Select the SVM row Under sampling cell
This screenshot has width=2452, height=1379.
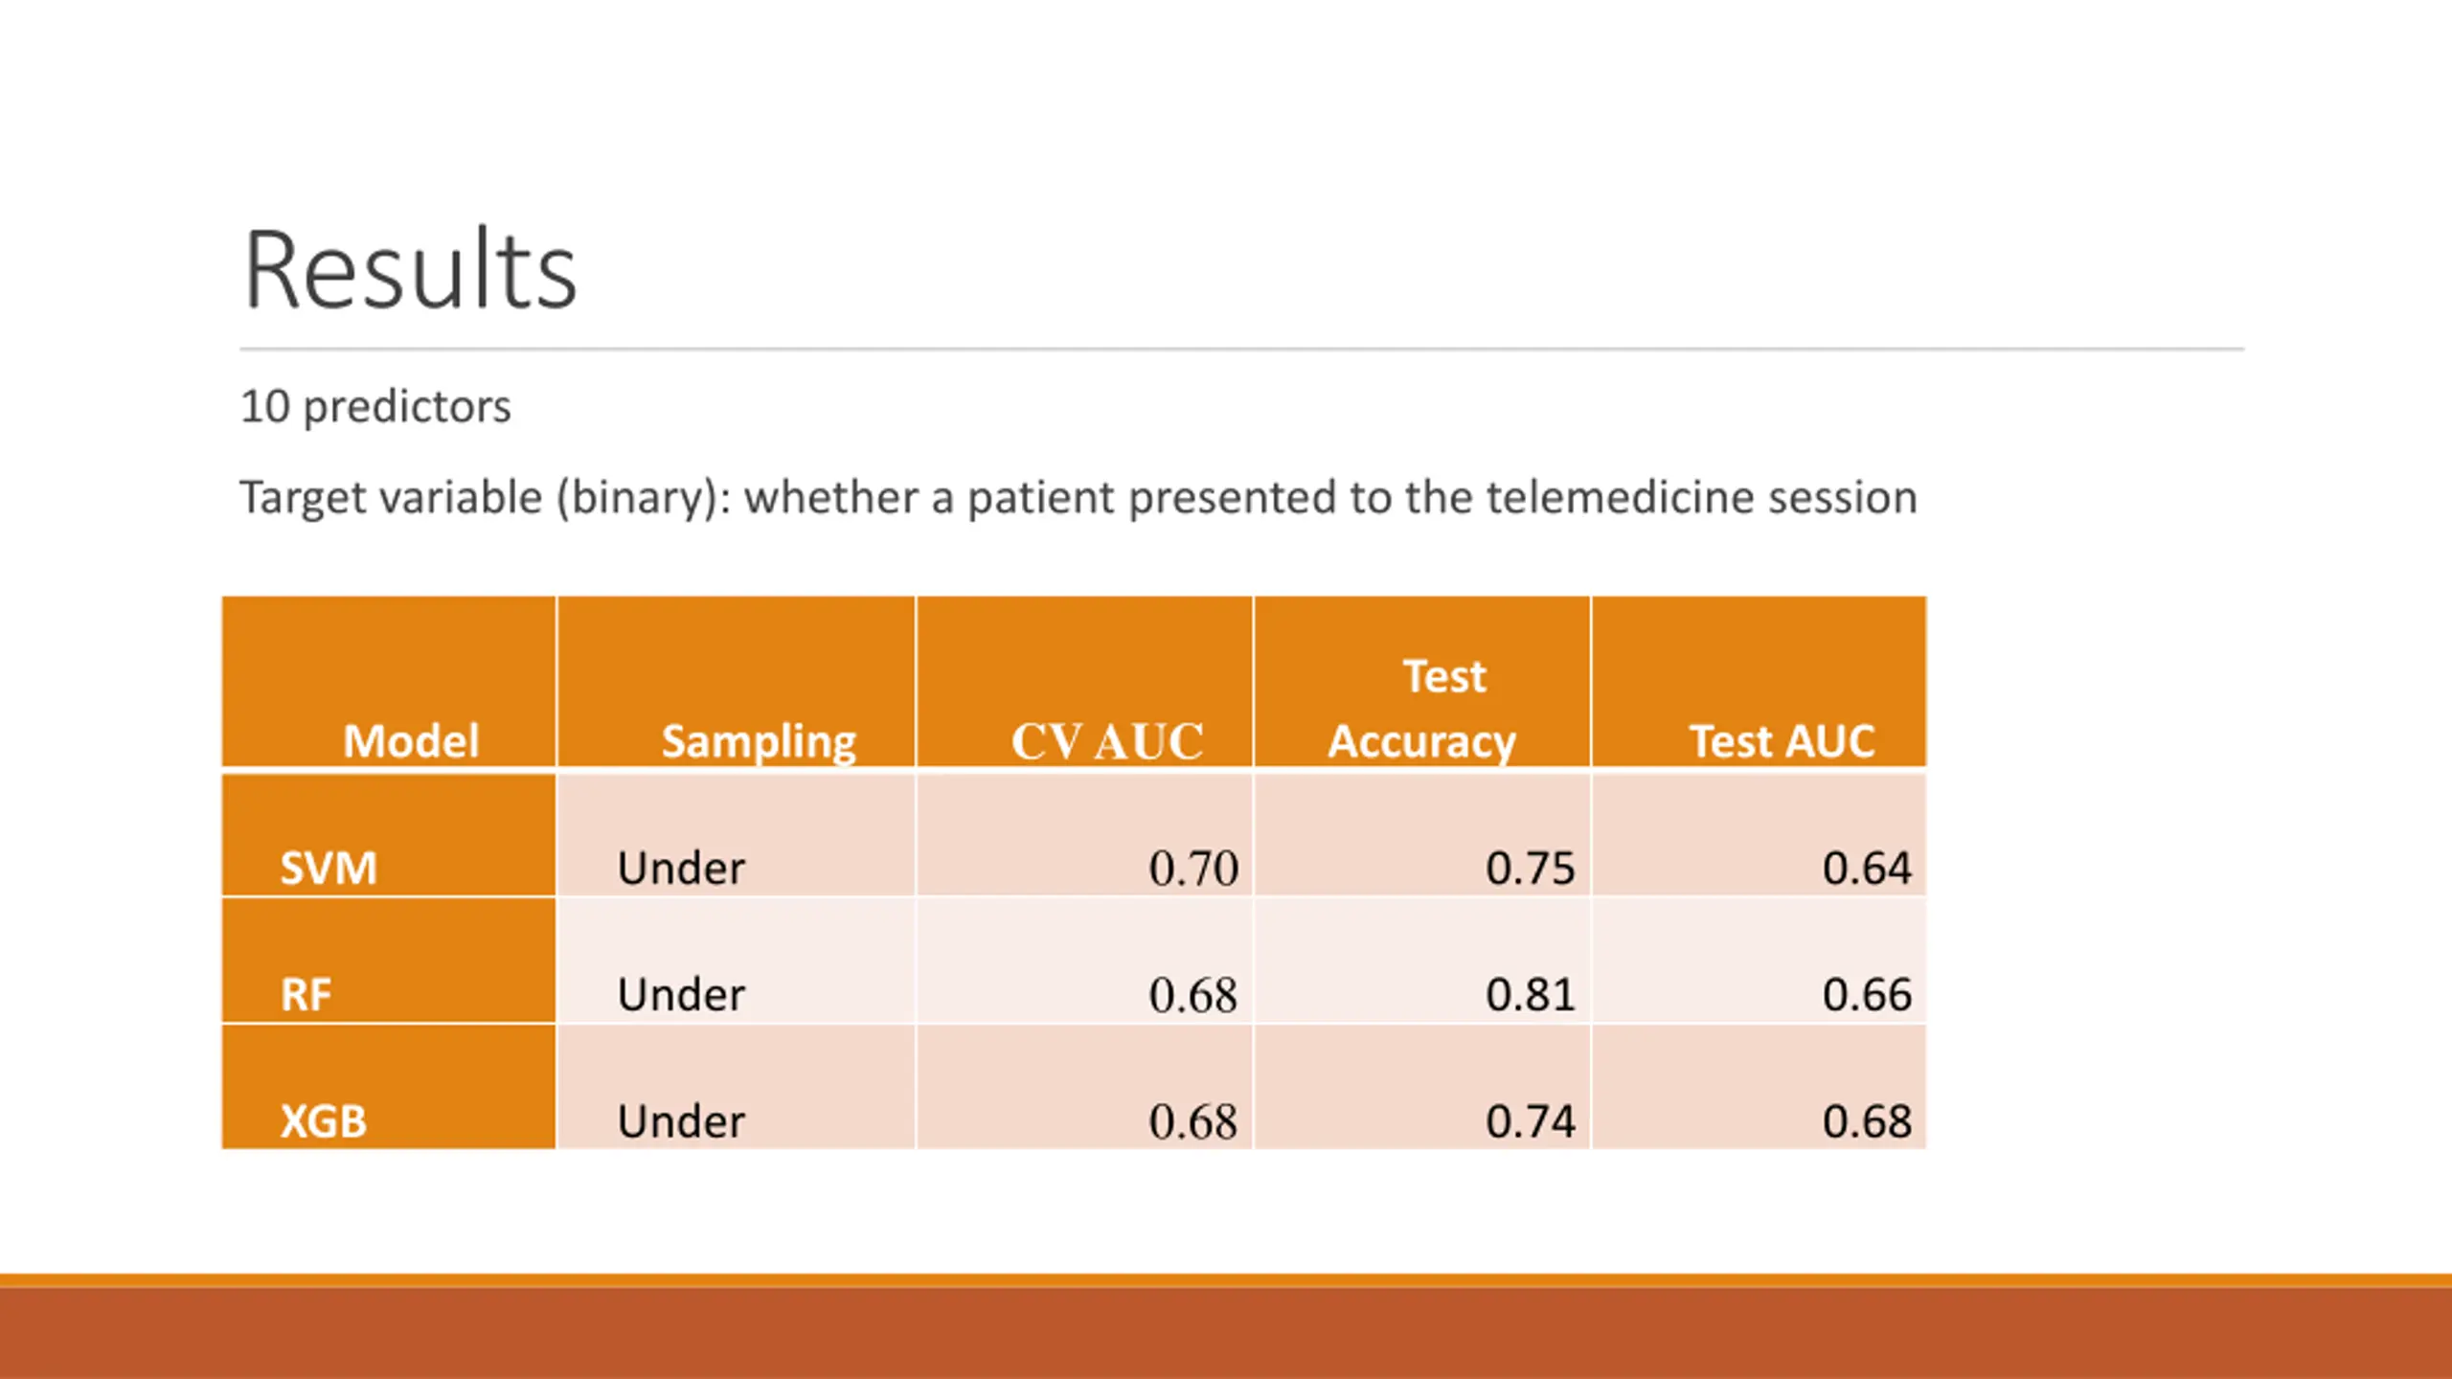736,835
